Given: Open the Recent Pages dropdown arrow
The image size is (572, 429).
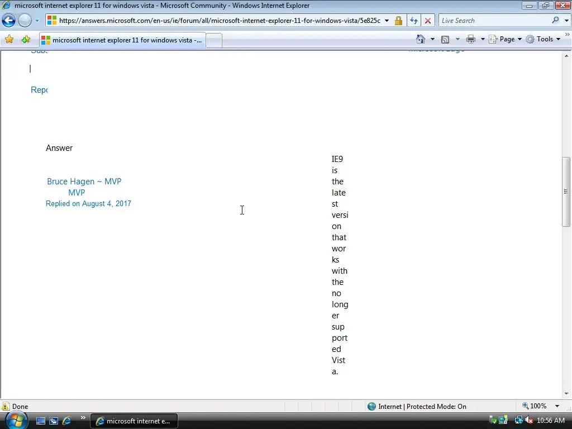Looking at the screenshot, I should [x=37, y=21].
